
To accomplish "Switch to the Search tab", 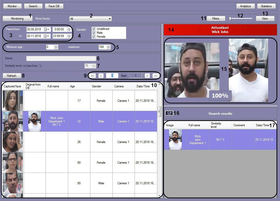I will pyautogui.click(x=33, y=6).
